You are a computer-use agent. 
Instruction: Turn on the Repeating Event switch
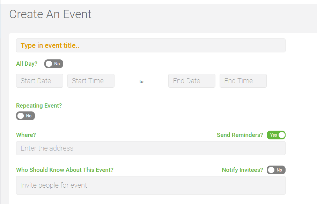tap(25, 116)
